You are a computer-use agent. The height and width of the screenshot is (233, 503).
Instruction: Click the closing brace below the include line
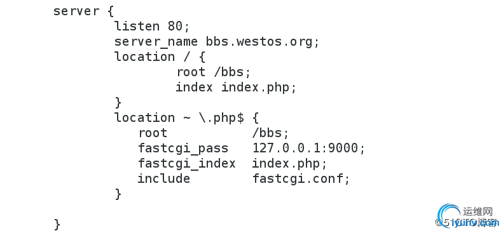[x=118, y=194]
